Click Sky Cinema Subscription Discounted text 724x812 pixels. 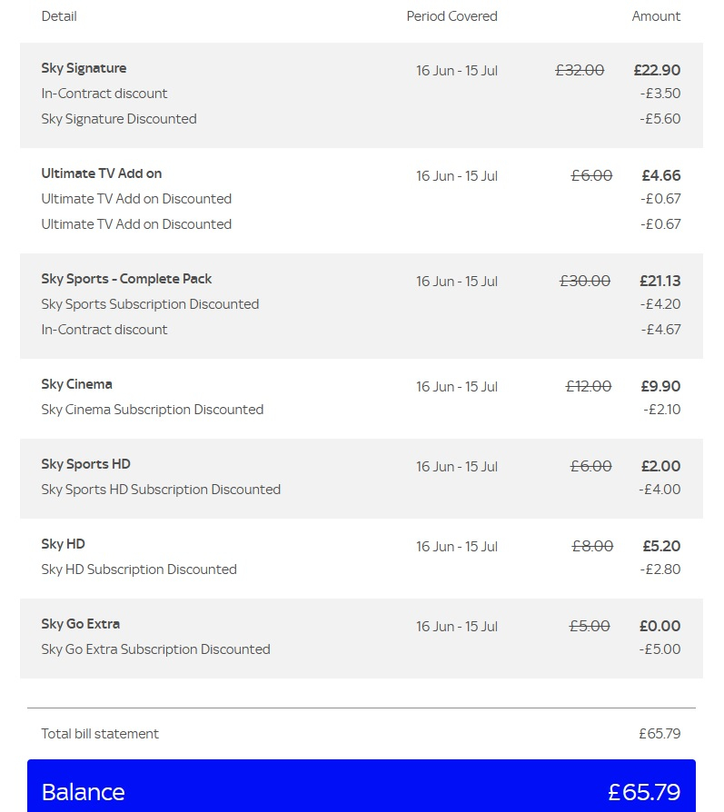pyautogui.click(x=153, y=410)
